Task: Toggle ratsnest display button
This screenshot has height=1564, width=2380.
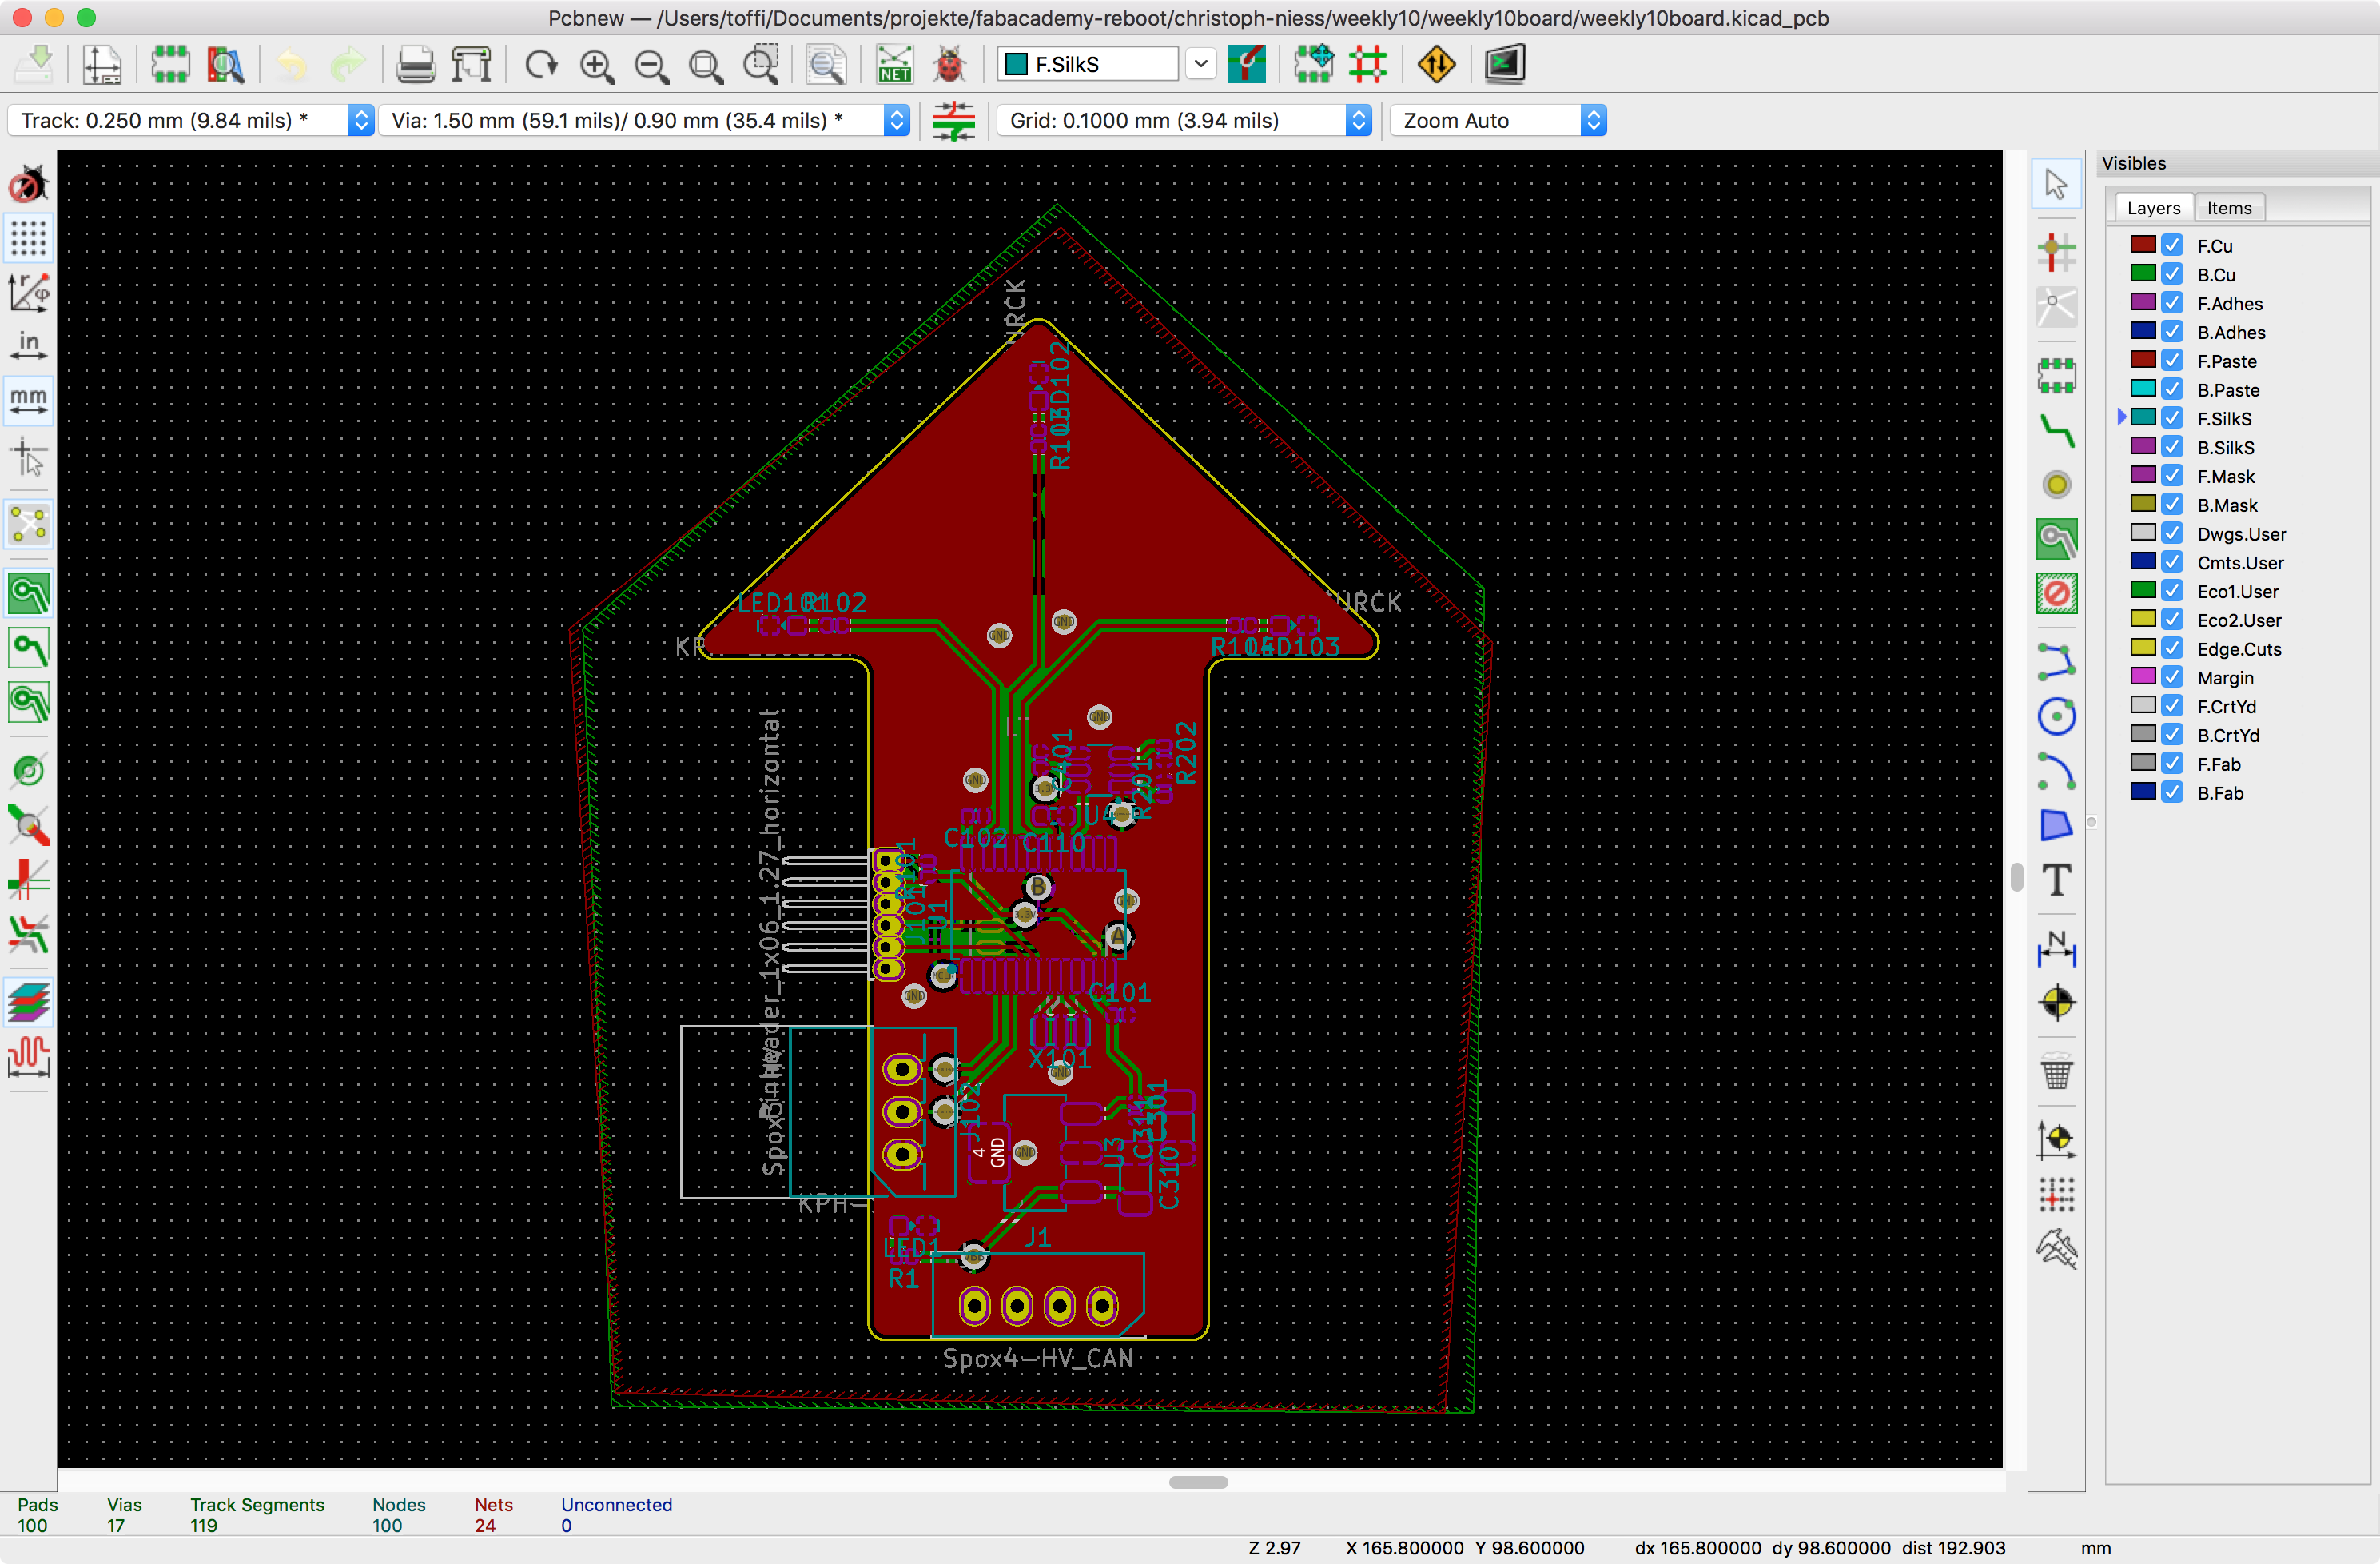Action: 28,524
